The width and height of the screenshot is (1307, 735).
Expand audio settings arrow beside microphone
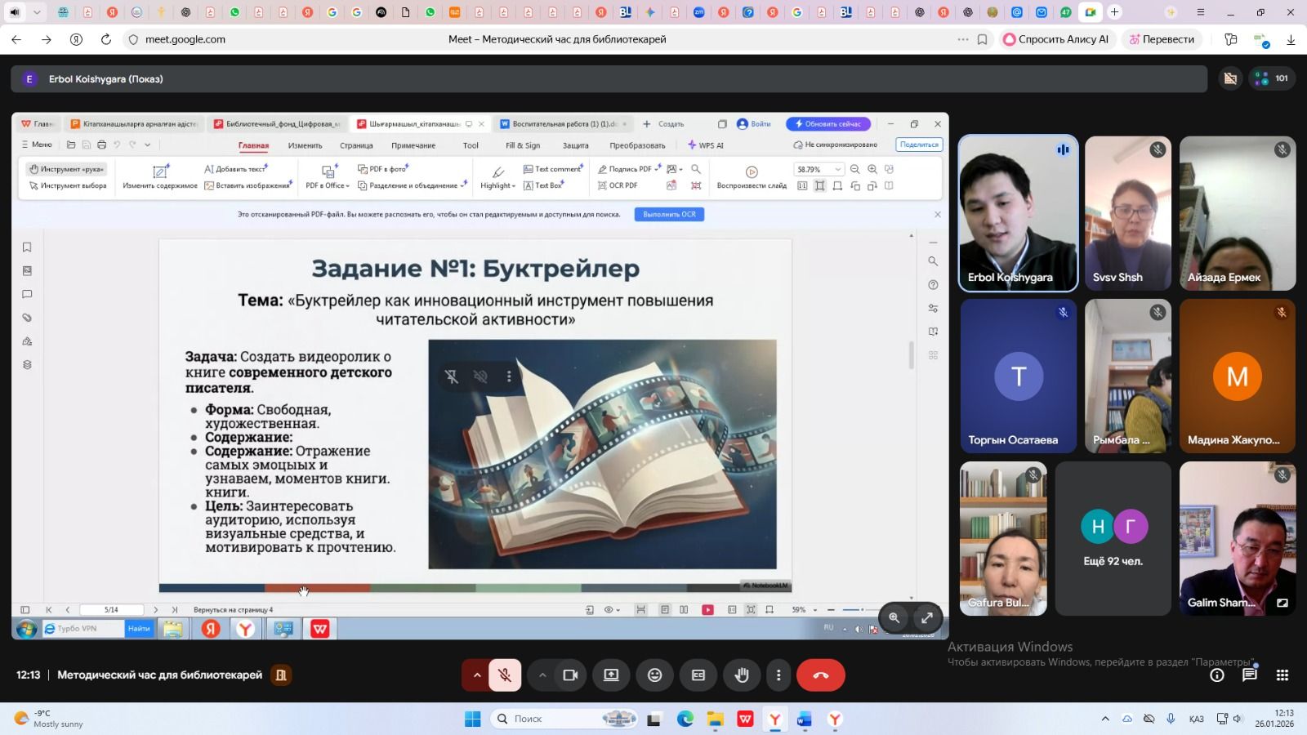[x=476, y=675]
